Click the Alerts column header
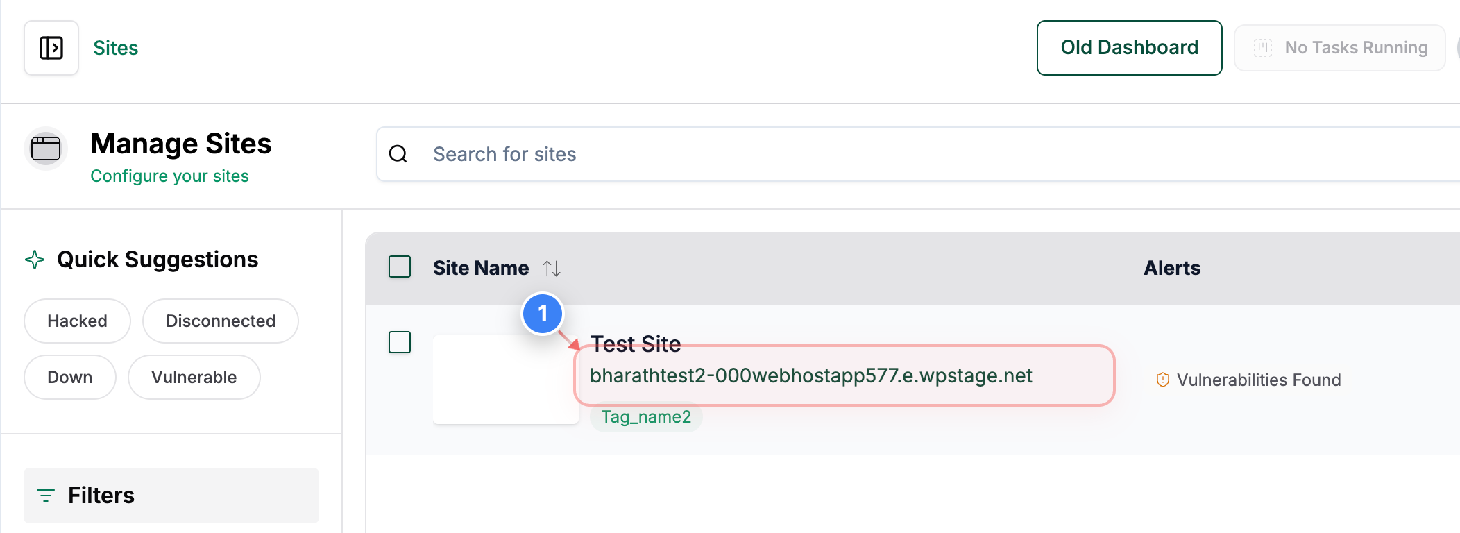This screenshot has width=1460, height=533. tap(1172, 268)
